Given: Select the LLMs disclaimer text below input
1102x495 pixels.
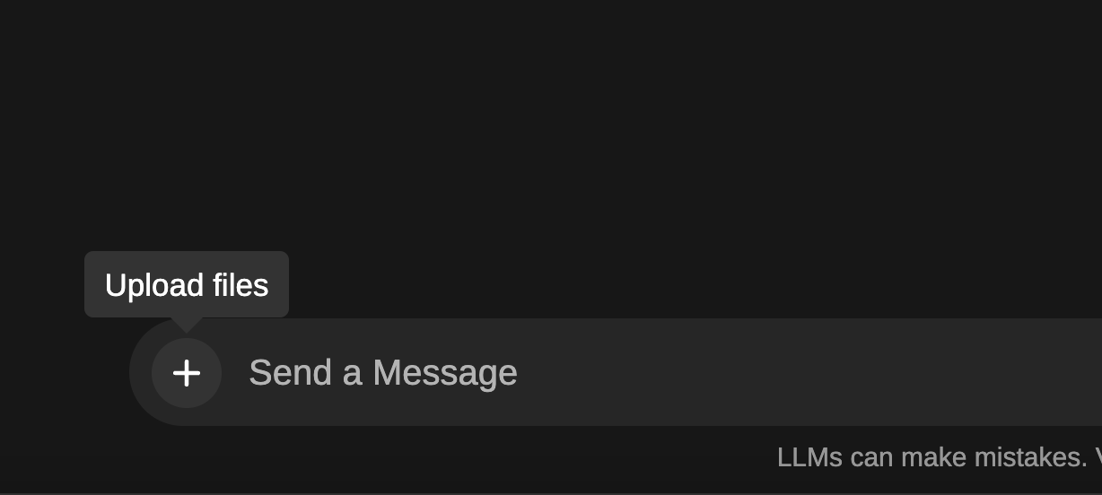Looking at the screenshot, I should 939,457.
